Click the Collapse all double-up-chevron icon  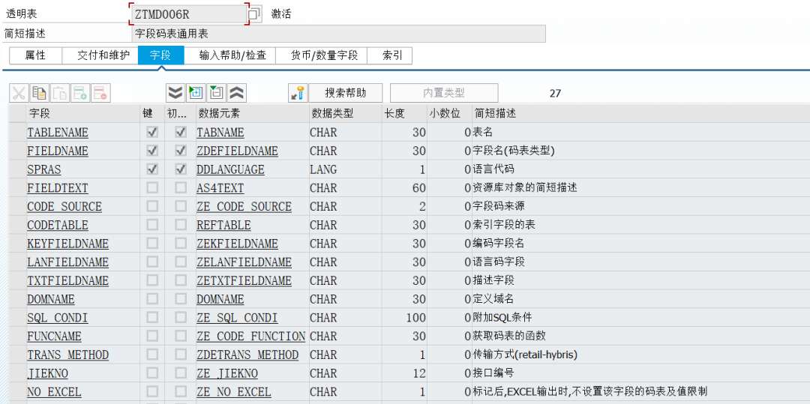(237, 93)
